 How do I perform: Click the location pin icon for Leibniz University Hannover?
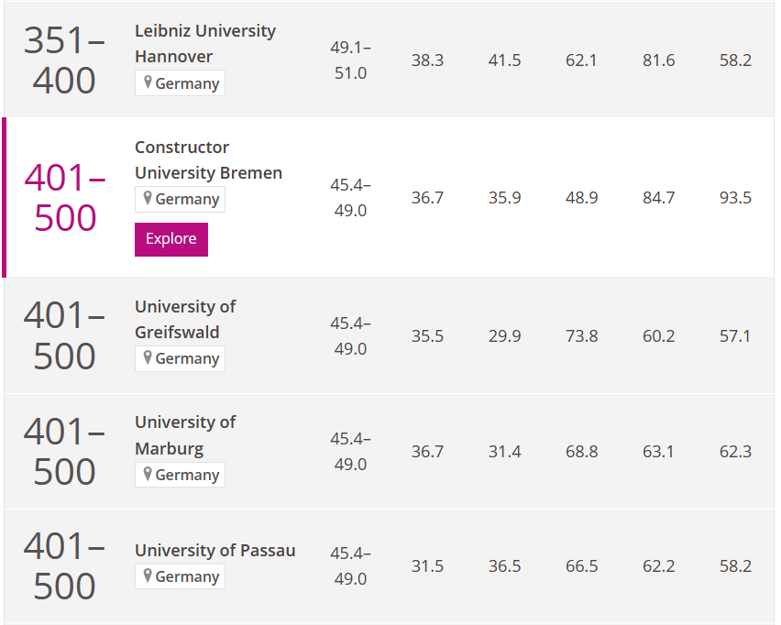pyautogui.click(x=148, y=82)
